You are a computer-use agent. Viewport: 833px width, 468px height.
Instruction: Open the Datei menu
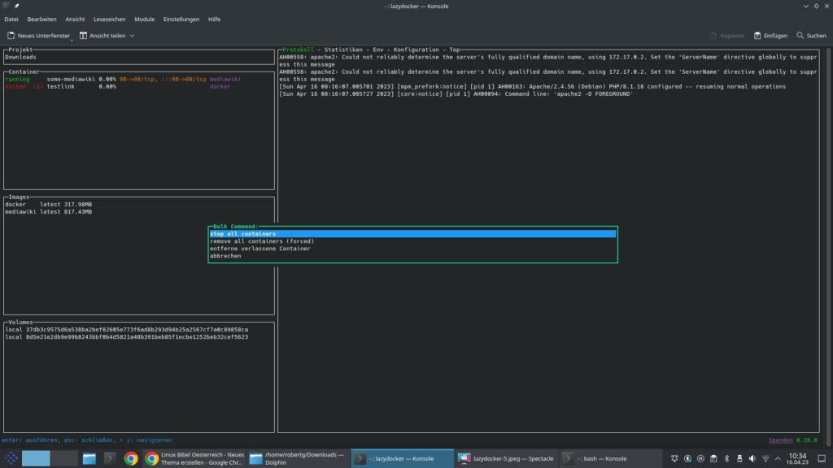tap(11, 19)
